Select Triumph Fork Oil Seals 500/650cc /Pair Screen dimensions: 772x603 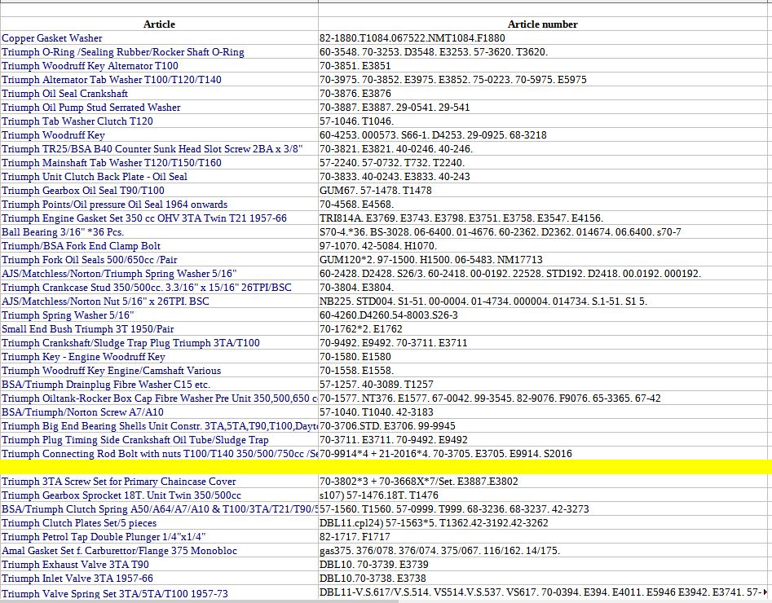click(159, 259)
